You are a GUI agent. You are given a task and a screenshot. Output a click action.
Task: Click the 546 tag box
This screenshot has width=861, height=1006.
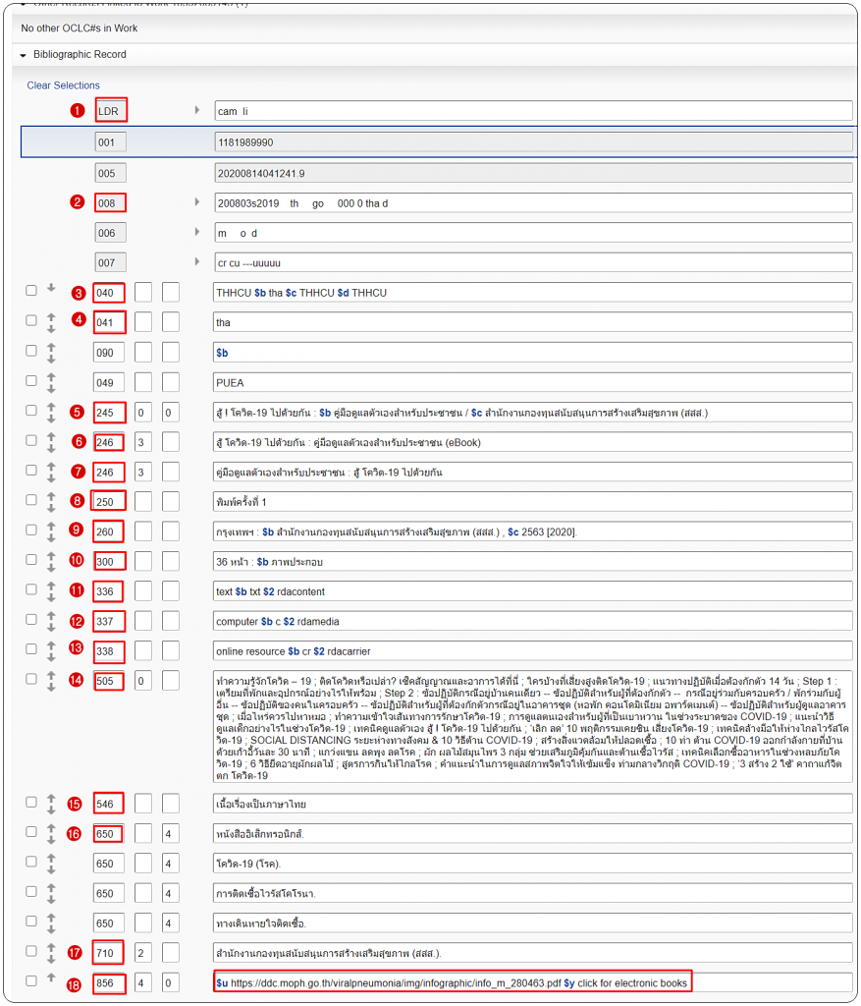[x=108, y=804]
